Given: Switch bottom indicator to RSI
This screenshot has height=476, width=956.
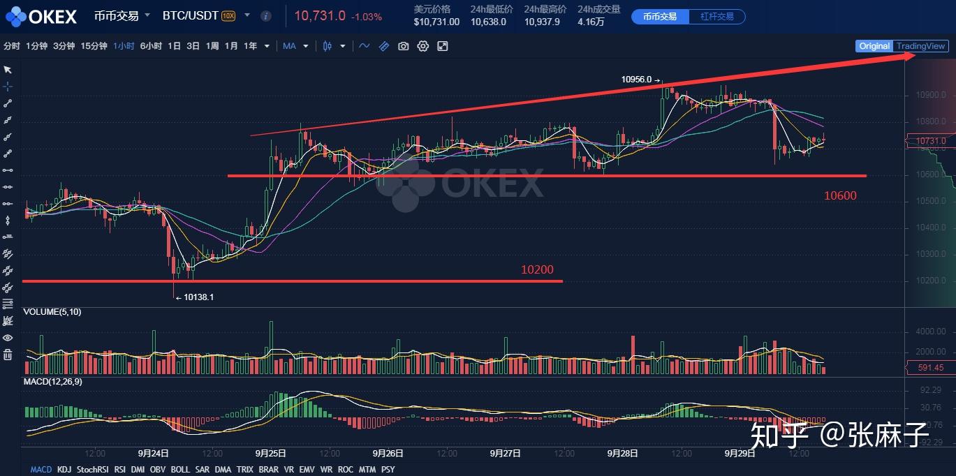Looking at the screenshot, I should (x=120, y=470).
